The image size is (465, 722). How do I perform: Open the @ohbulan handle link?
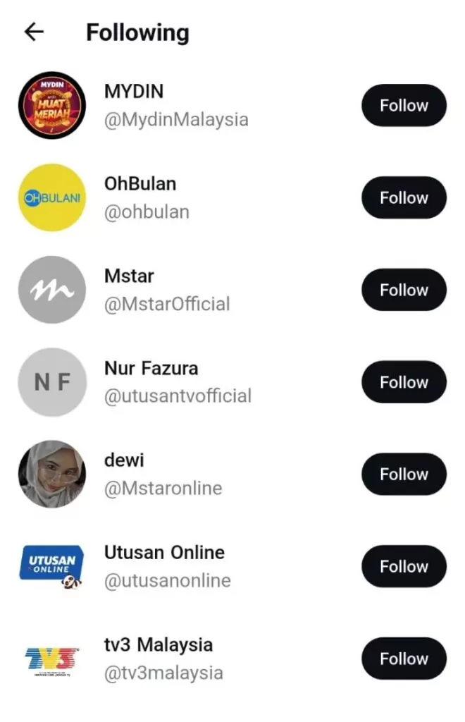pyautogui.click(x=147, y=212)
